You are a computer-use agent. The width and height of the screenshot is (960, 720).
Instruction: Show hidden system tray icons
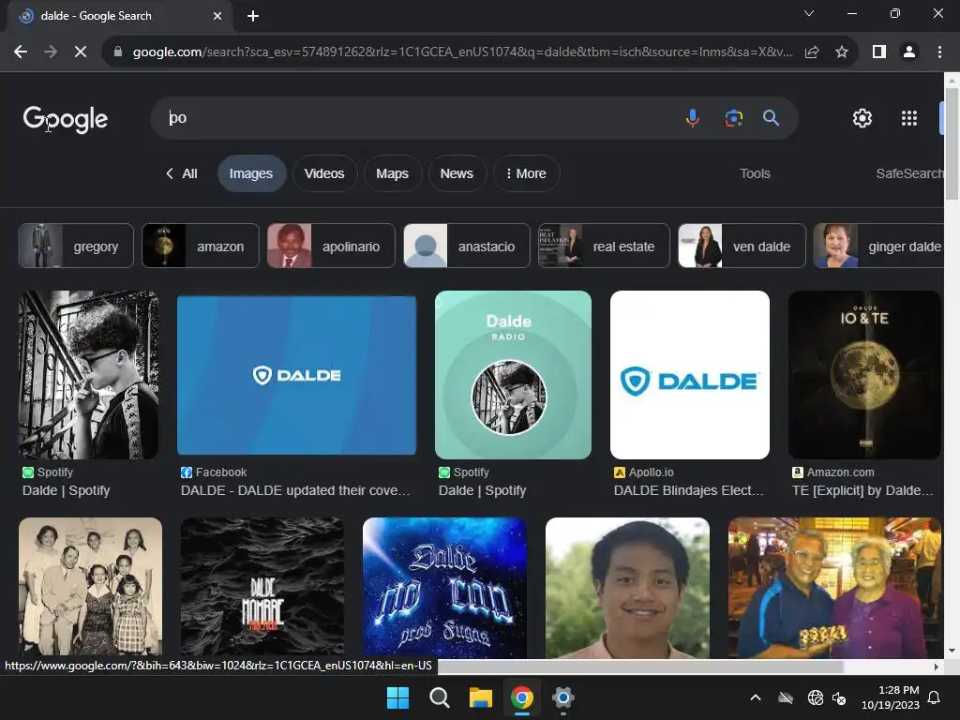pyautogui.click(x=756, y=697)
